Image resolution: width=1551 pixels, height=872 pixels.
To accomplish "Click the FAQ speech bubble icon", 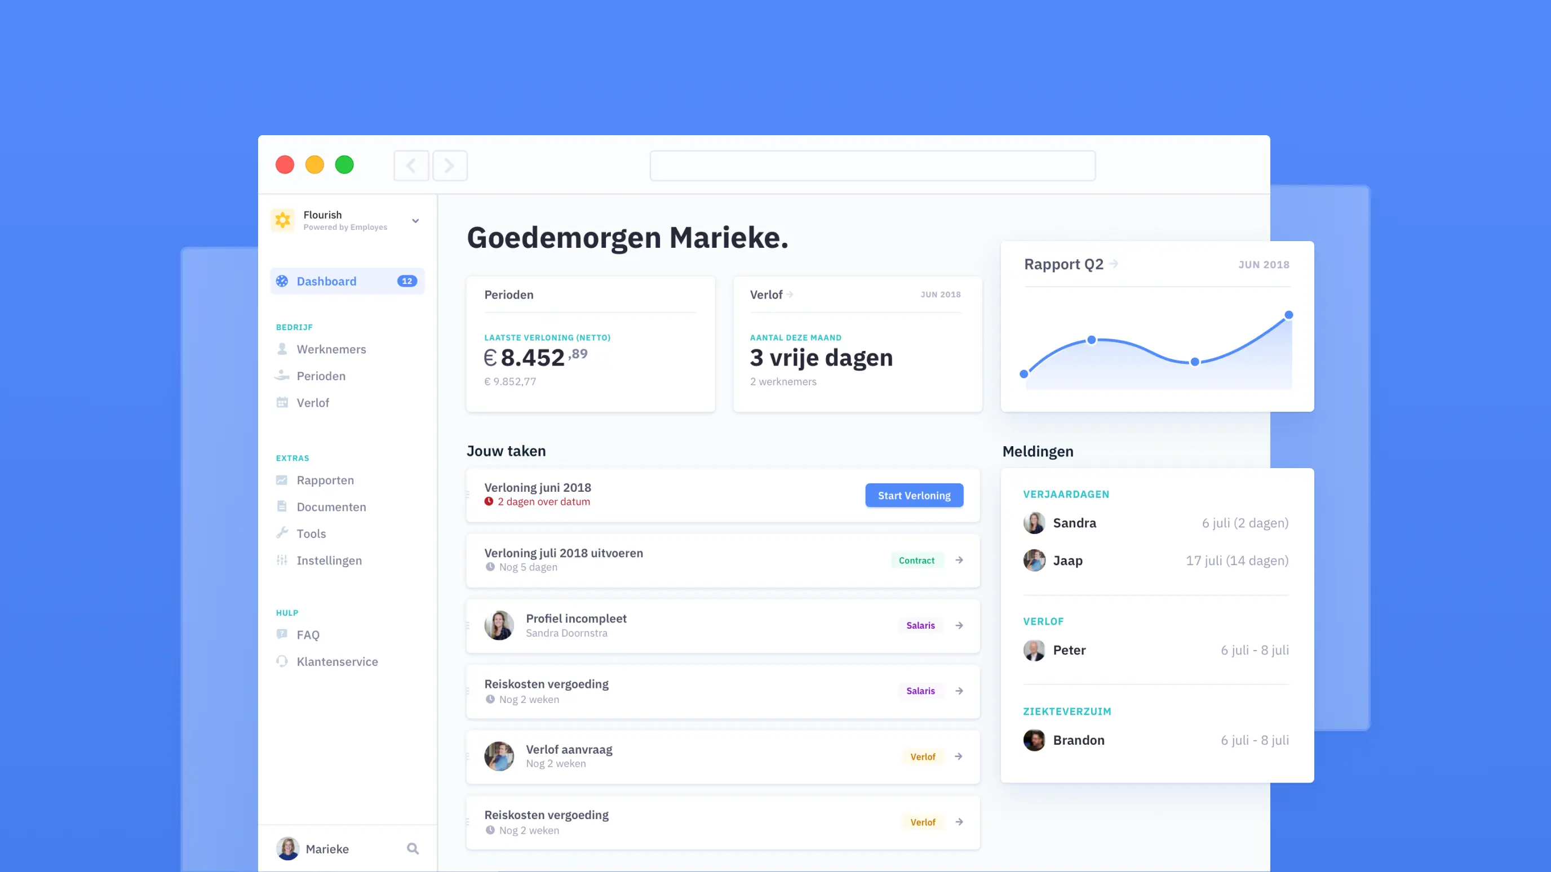I will coord(282,634).
